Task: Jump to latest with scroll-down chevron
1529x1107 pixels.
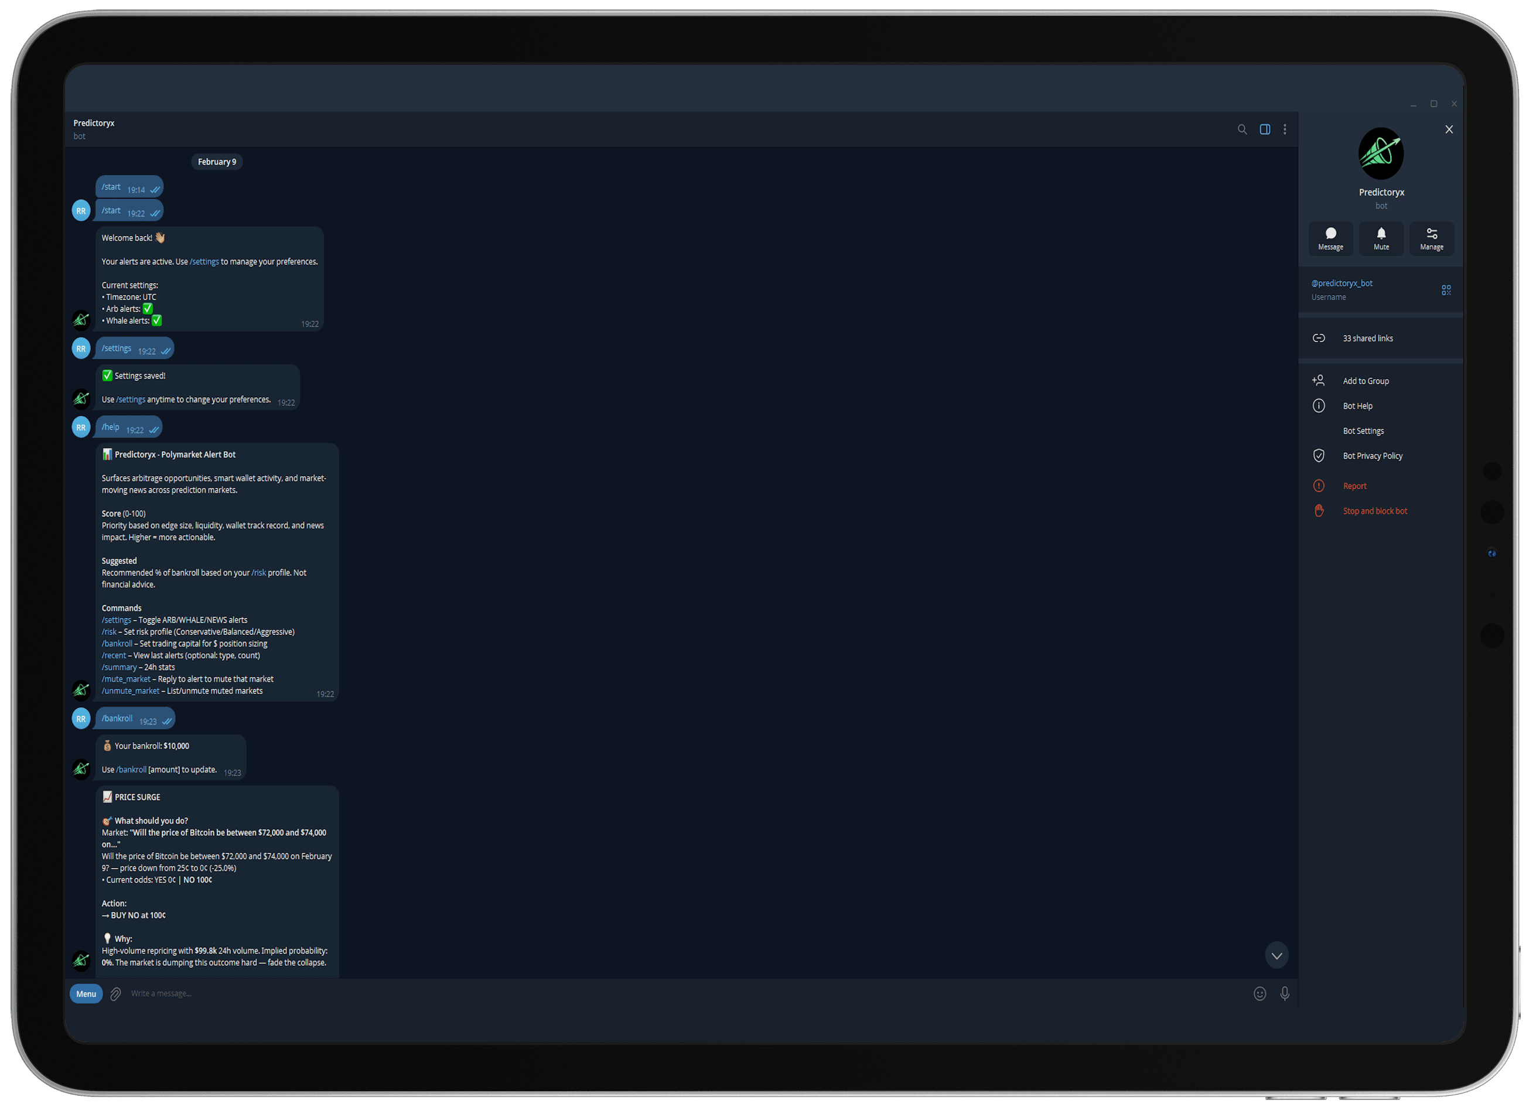Action: [1276, 955]
